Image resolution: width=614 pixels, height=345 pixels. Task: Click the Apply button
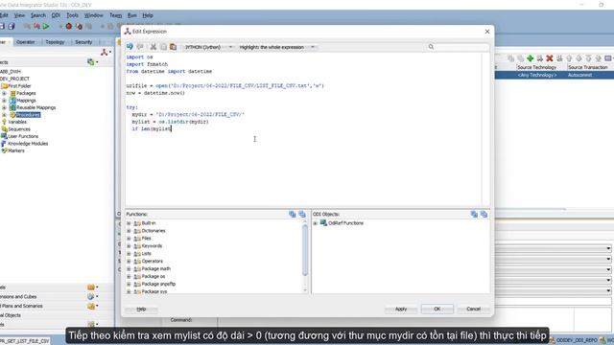coord(401,309)
